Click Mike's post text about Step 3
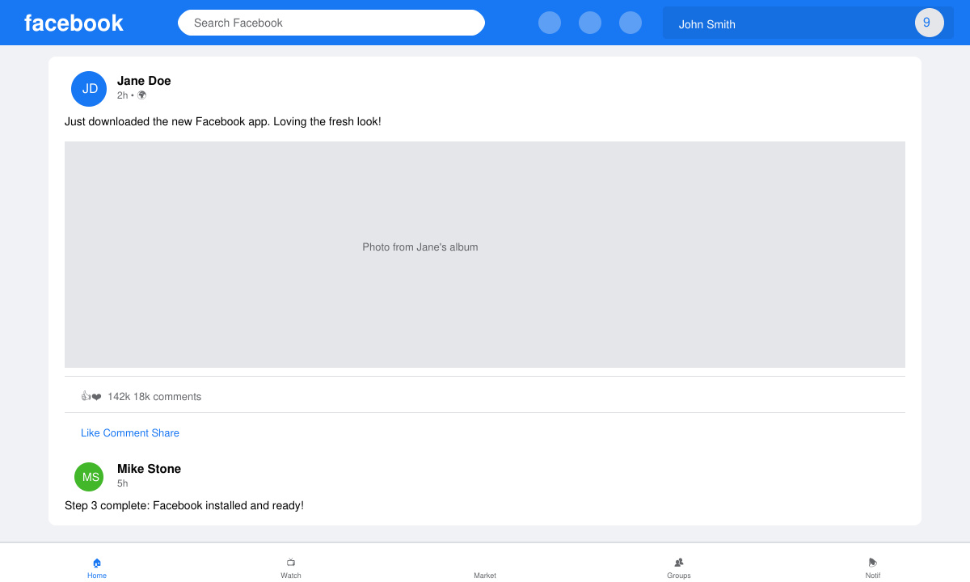The image size is (970, 582). click(184, 506)
